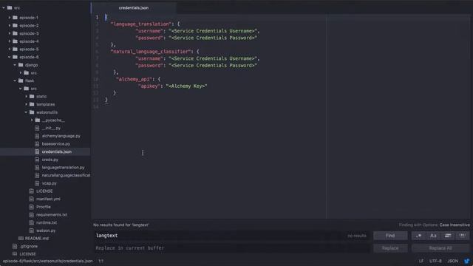
Task: Click the credentials.json file icon
Action: 38,151
